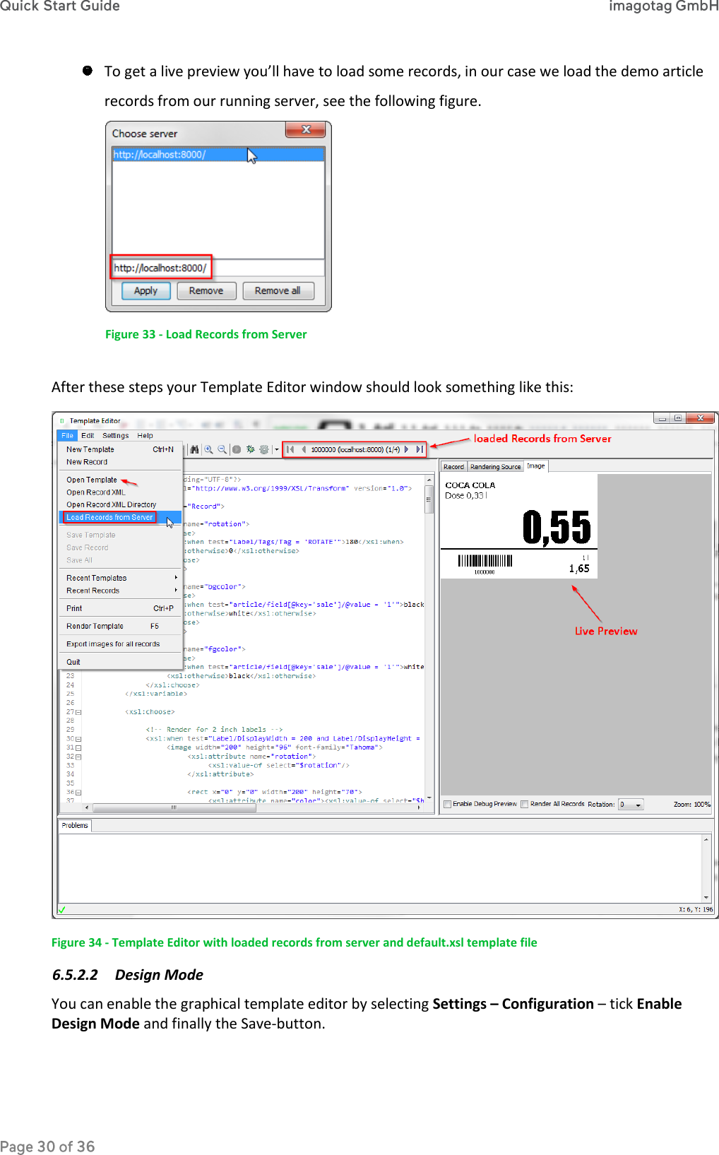Click the zoom in magnifier icon
This screenshot has width=719, height=1155.
208,449
